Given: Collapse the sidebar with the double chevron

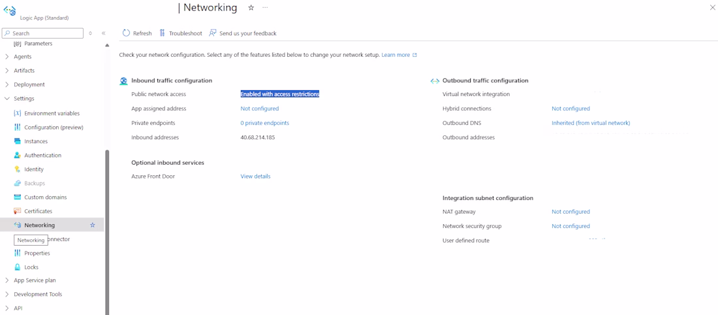Looking at the screenshot, I should tap(103, 33).
